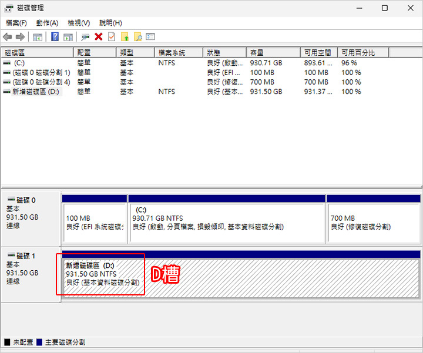Sort by the 容量 column header
The width and height of the screenshot is (423, 353).
[x=273, y=53]
